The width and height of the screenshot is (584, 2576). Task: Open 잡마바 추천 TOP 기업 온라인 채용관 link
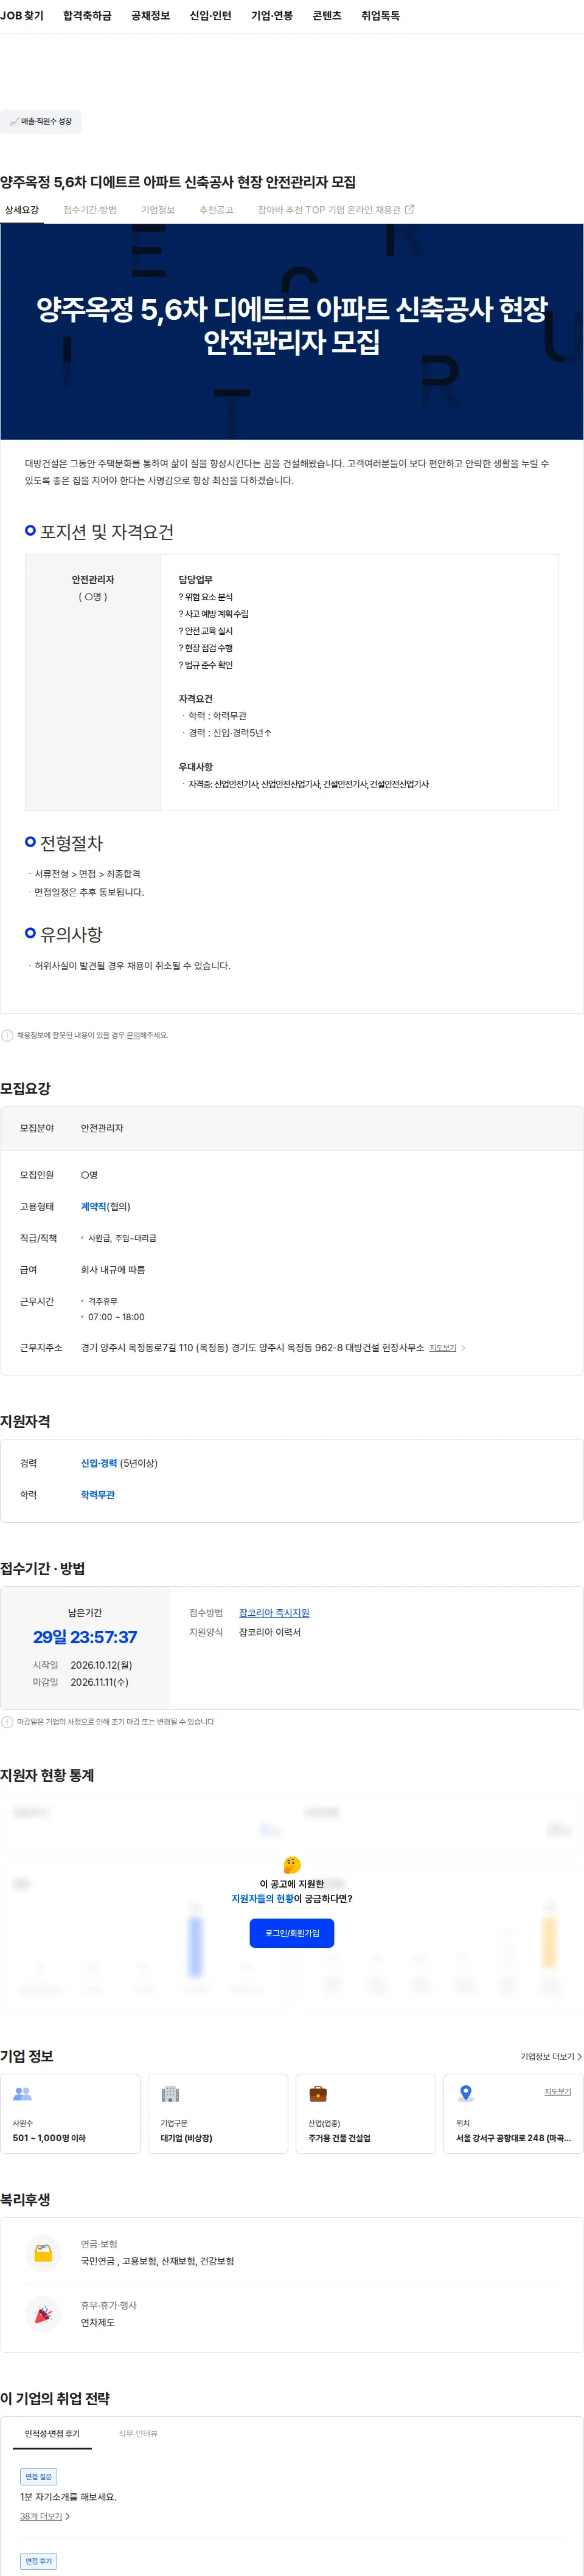pos(336,210)
